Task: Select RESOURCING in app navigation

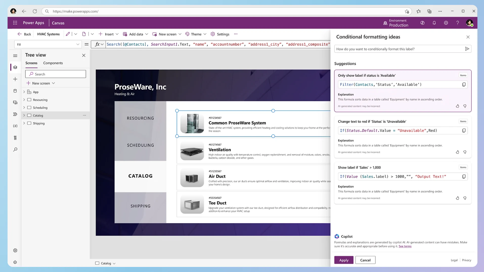Action: pos(140,118)
